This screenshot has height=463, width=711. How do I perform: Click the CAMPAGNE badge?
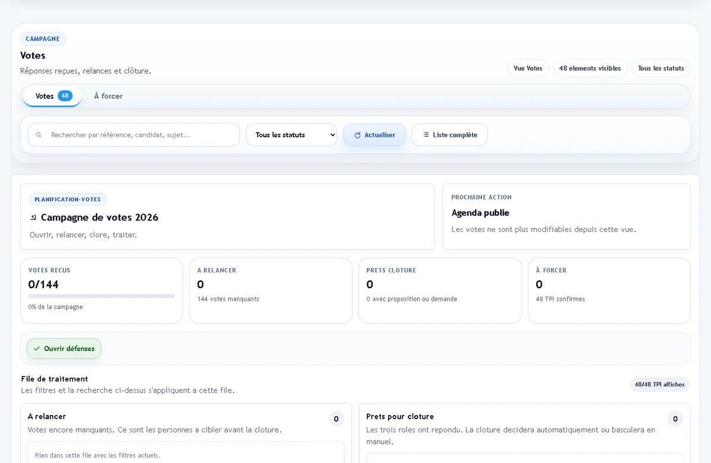point(43,39)
